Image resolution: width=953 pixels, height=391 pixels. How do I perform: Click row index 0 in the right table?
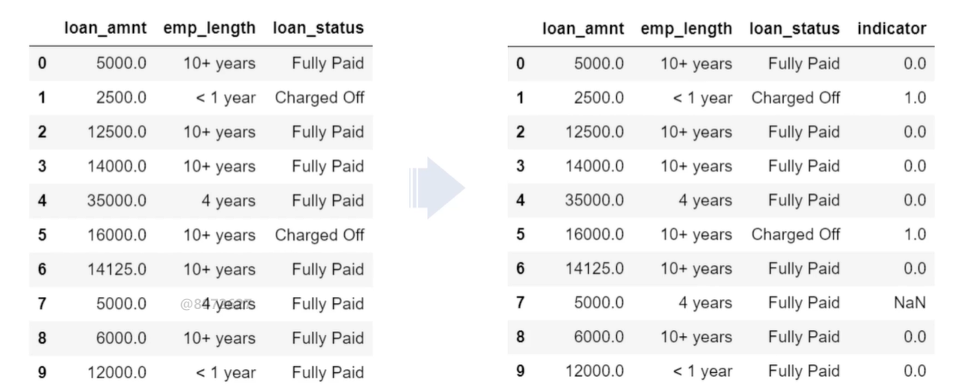point(520,64)
